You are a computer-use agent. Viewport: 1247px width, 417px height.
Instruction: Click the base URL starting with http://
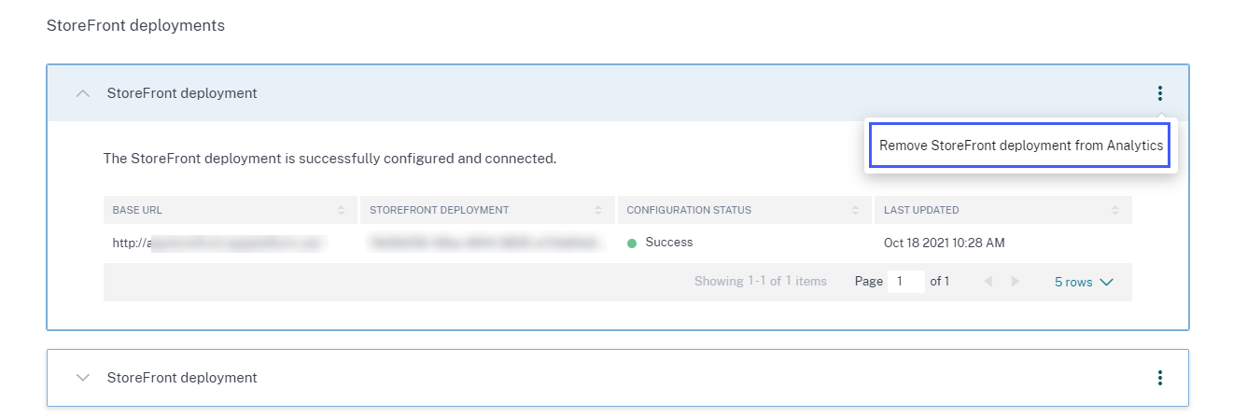[217, 243]
